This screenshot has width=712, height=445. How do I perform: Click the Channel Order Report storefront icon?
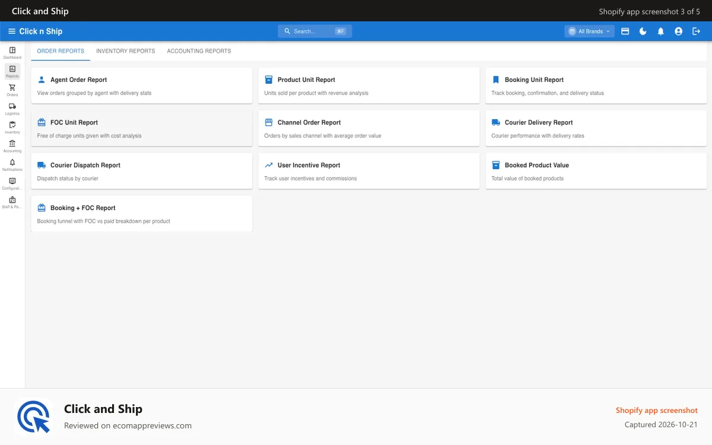click(x=269, y=122)
